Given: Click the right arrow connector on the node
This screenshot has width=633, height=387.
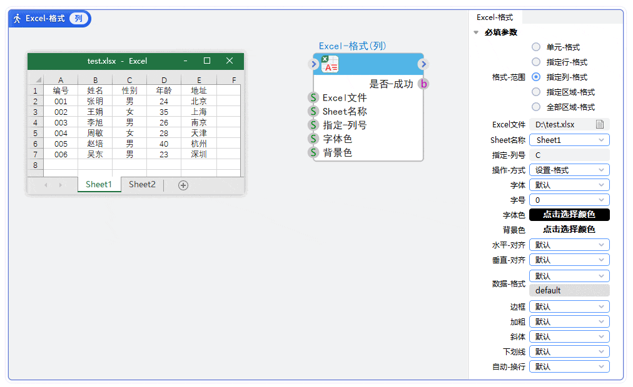Looking at the screenshot, I should [x=423, y=64].
